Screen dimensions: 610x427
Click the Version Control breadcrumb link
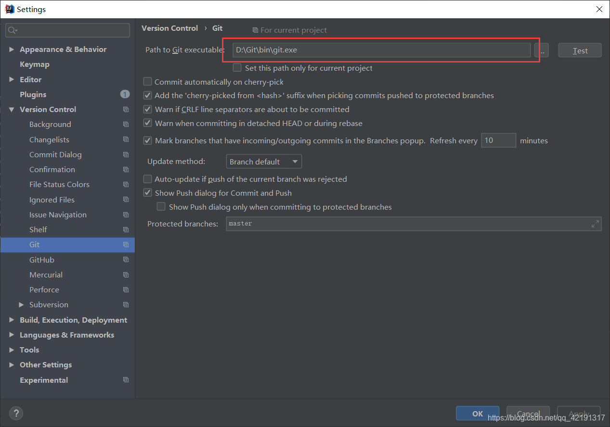click(x=169, y=28)
